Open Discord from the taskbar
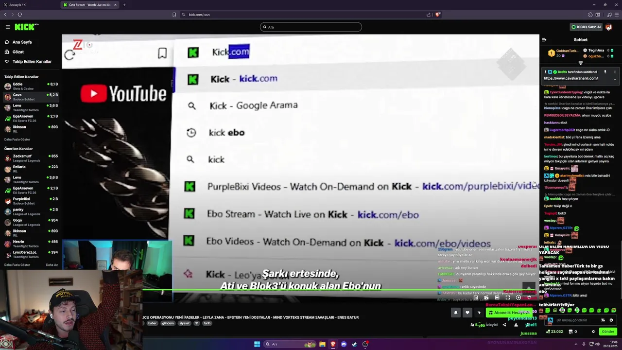The width and height of the screenshot is (622, 350). 344,344
